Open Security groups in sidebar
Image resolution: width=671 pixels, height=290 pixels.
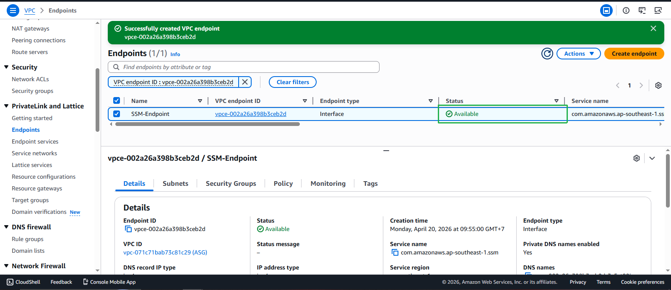pyautogui.click(x=32, y=91)
